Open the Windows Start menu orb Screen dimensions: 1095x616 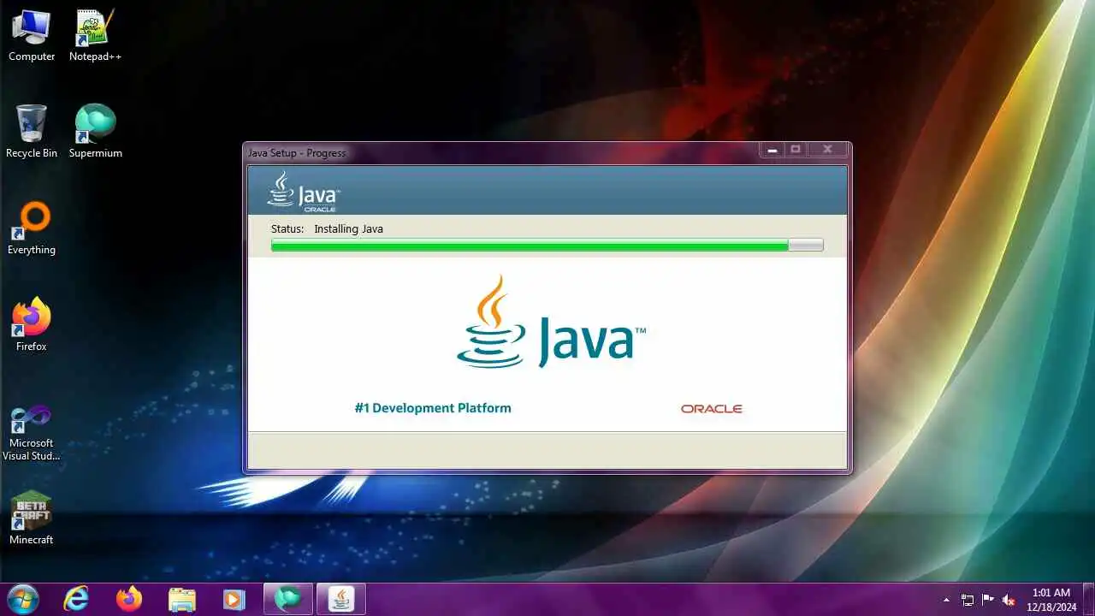click(x=23, y=599)
